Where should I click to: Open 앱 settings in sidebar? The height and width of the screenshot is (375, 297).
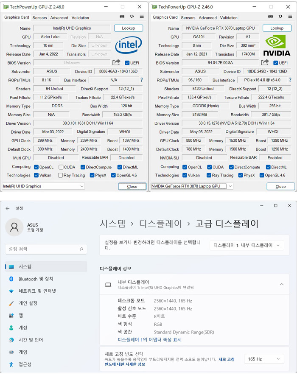tap(46, 316)
